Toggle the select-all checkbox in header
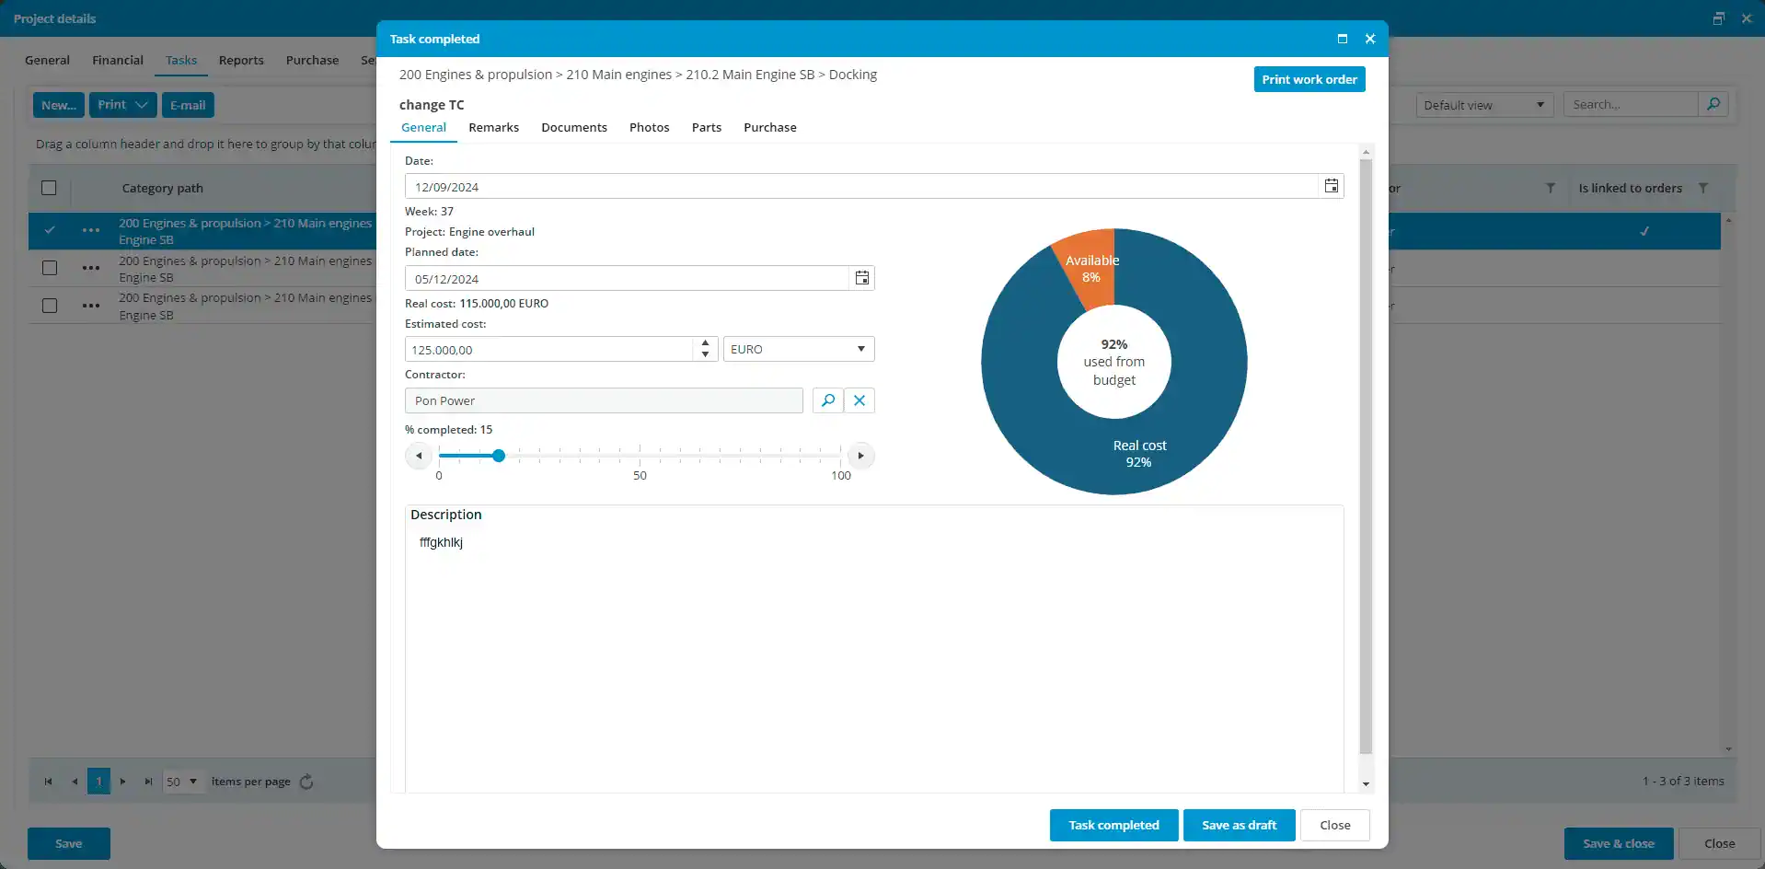This screenshot has width=1765, height=869. tap(49, 188)
